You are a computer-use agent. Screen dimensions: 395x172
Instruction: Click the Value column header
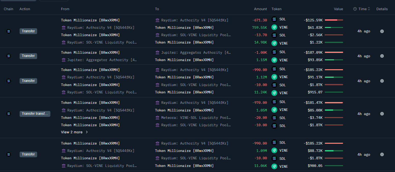coord(338,9)
